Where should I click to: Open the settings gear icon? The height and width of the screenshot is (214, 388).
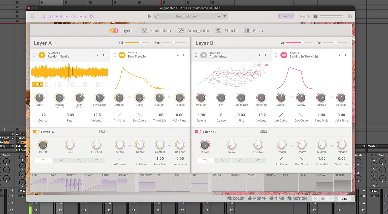[x=350, y=16]
